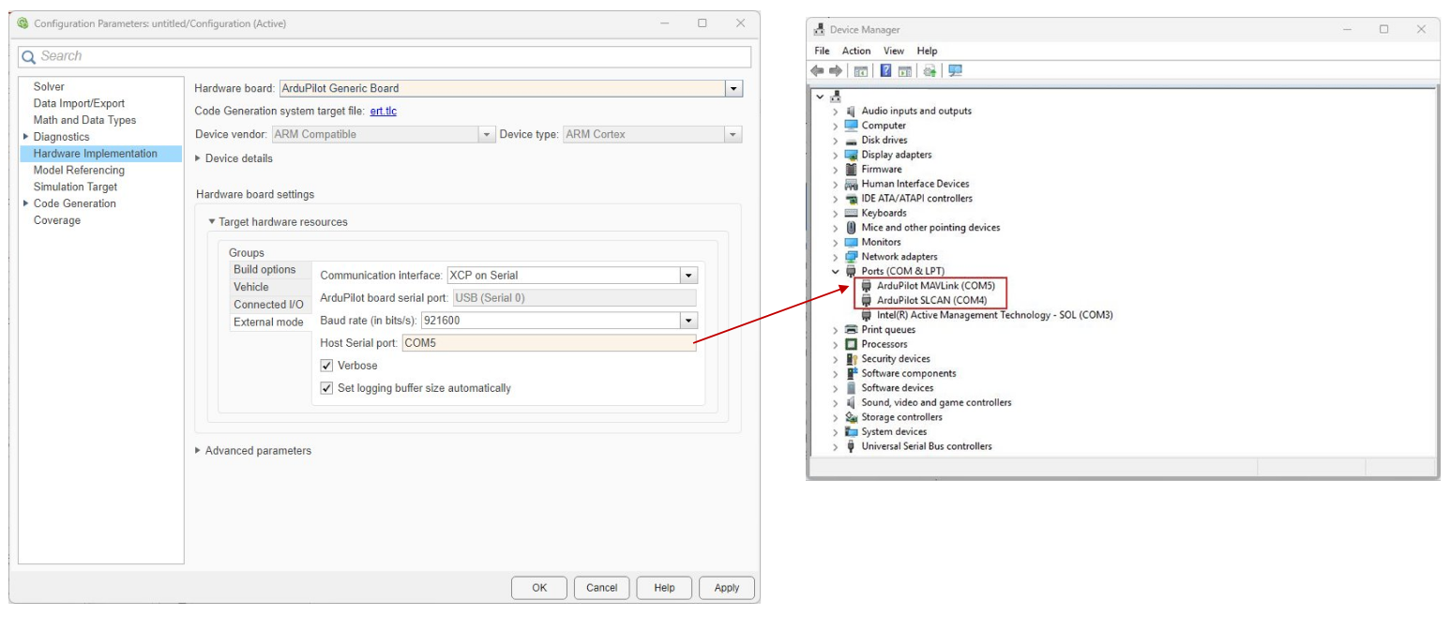Viewport: 1451px width, 630px height.
Task: Click Scan for hardware changes monitor icon
Action: pos(955,71)
